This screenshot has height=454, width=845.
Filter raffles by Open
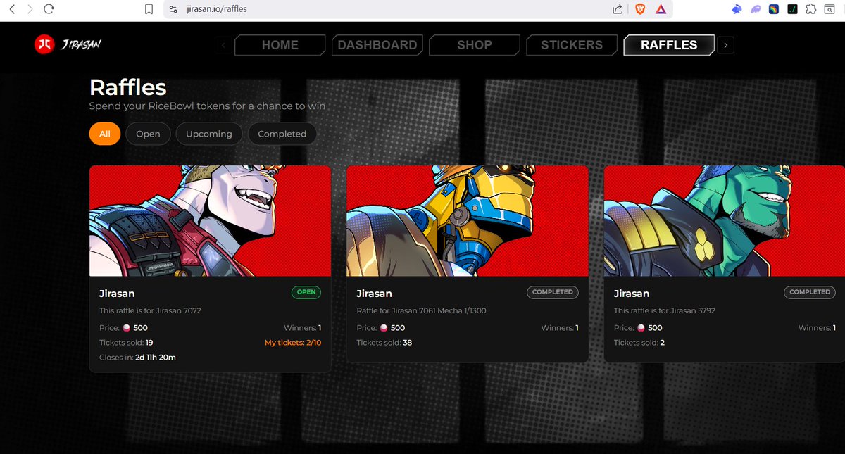(148, 134)
